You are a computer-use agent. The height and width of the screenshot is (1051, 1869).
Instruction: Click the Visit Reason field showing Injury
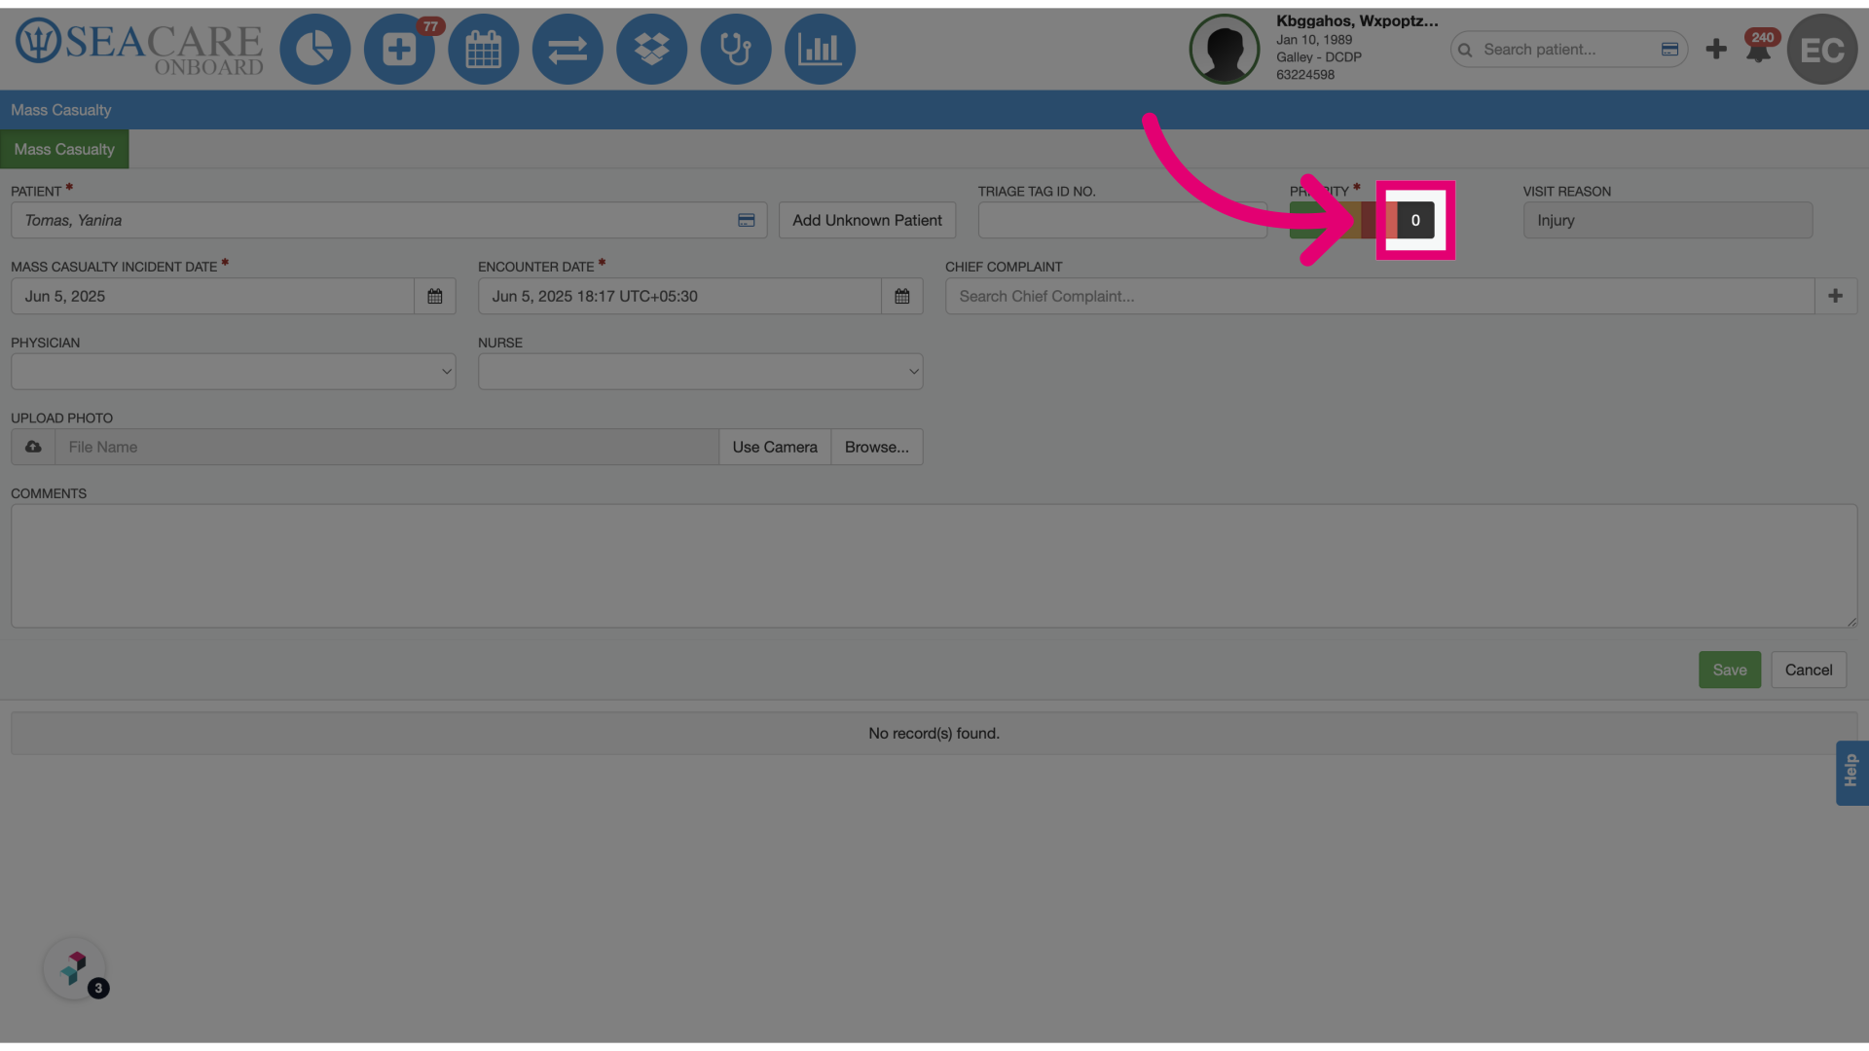[x=1667, y=221]
